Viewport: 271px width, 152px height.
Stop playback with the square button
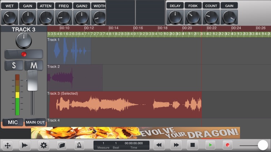click(x=193, y=145)
